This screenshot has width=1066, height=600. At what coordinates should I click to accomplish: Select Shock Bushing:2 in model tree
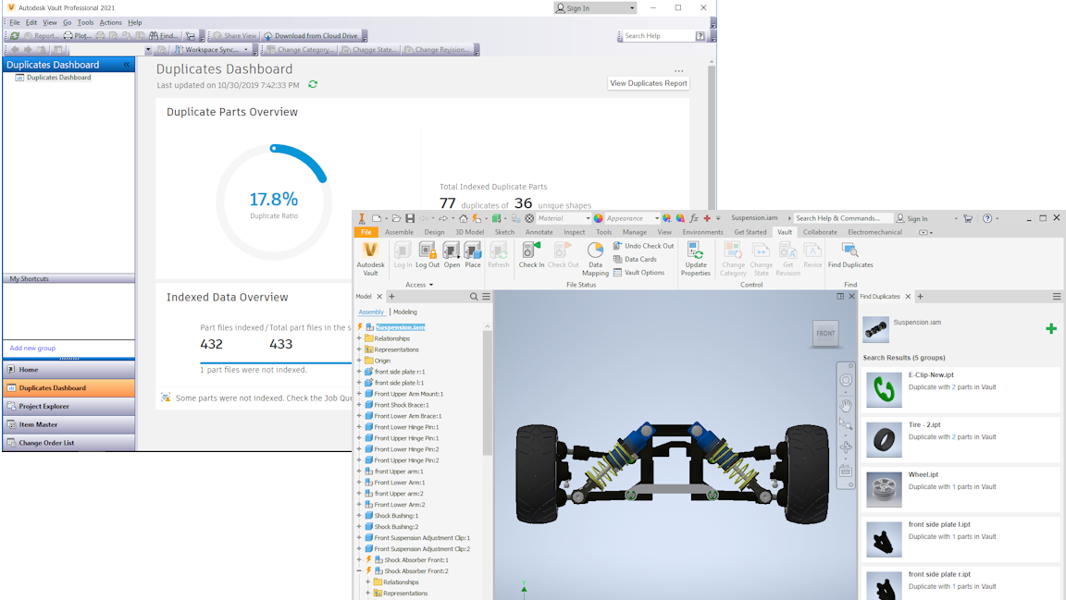tap(396, 527)
